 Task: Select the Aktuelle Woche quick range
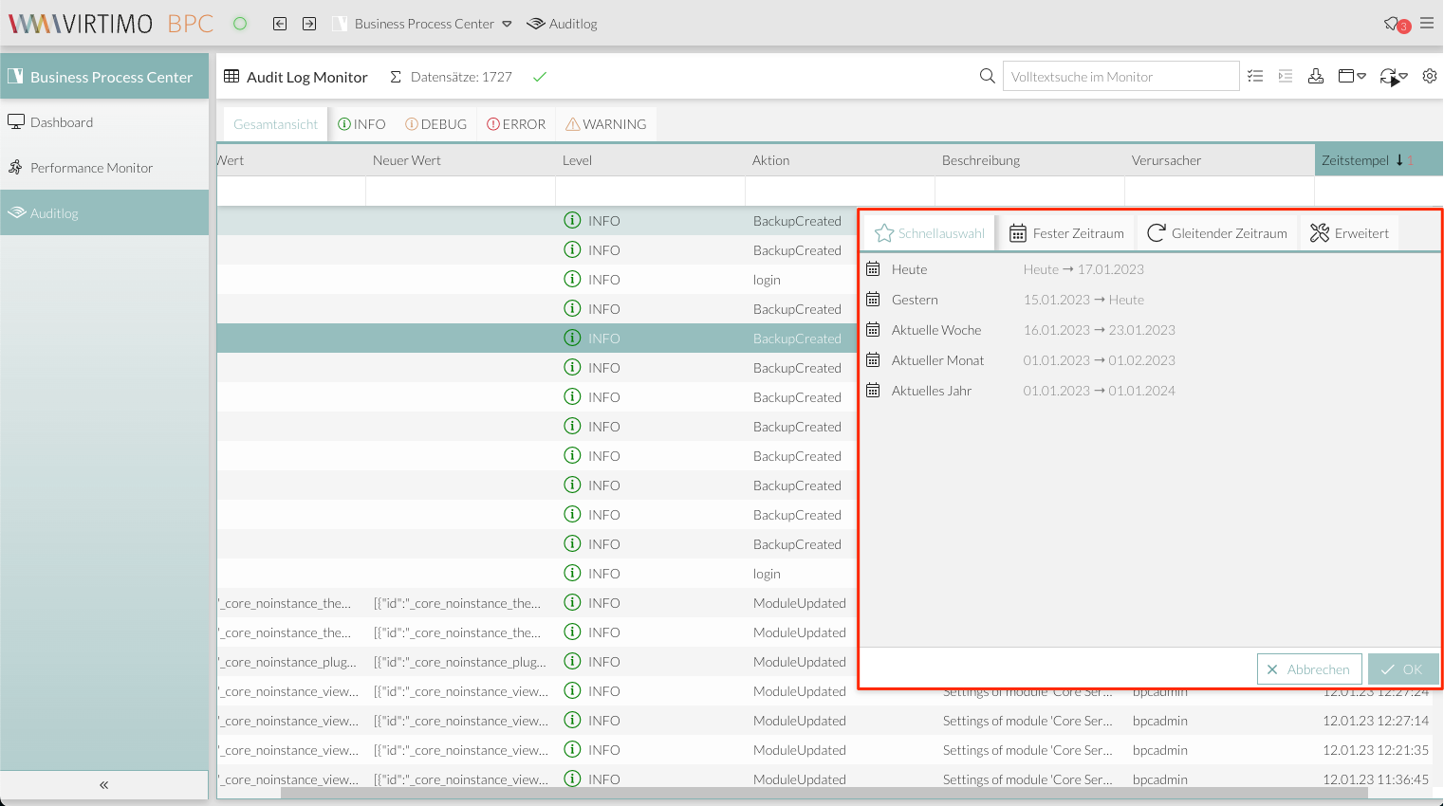936,330
